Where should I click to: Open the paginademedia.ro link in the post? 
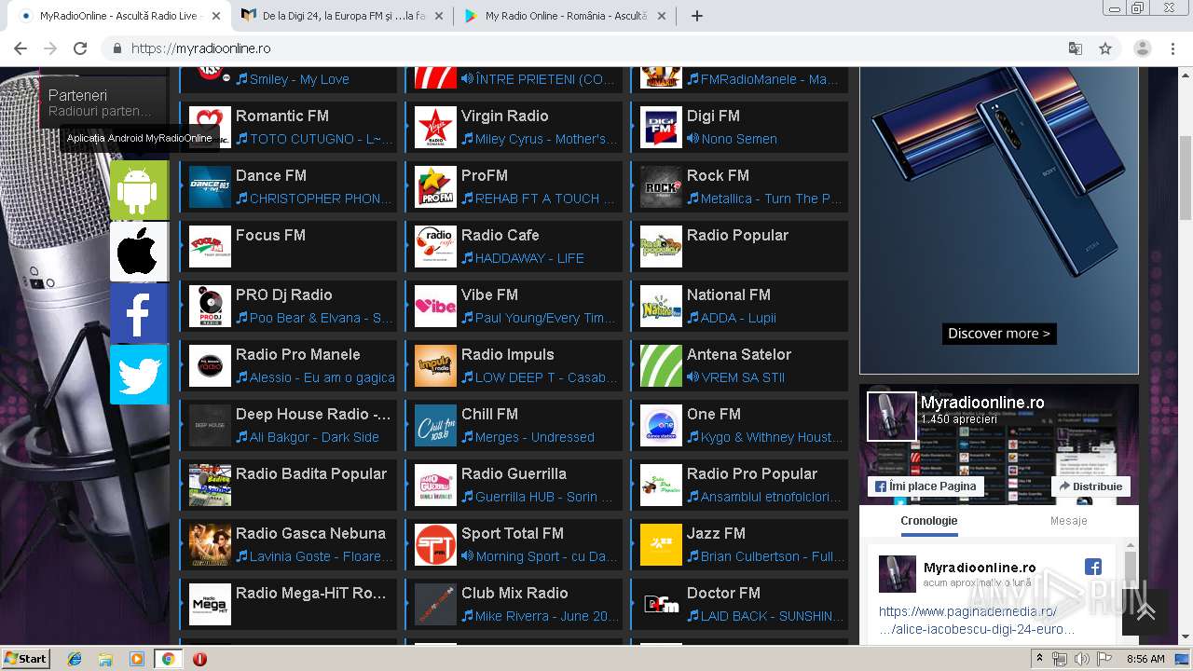pos(976,621)
